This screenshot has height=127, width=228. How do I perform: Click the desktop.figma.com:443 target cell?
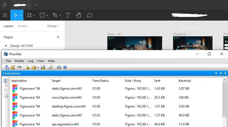click(69, 106)
